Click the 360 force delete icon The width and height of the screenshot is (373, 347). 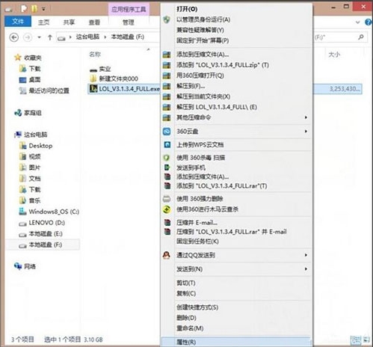point(167,199)
